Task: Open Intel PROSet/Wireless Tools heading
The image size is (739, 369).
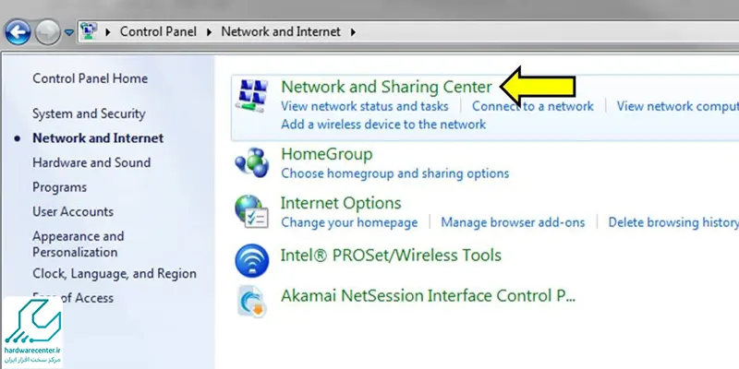Action: click(x=391, y=256)
